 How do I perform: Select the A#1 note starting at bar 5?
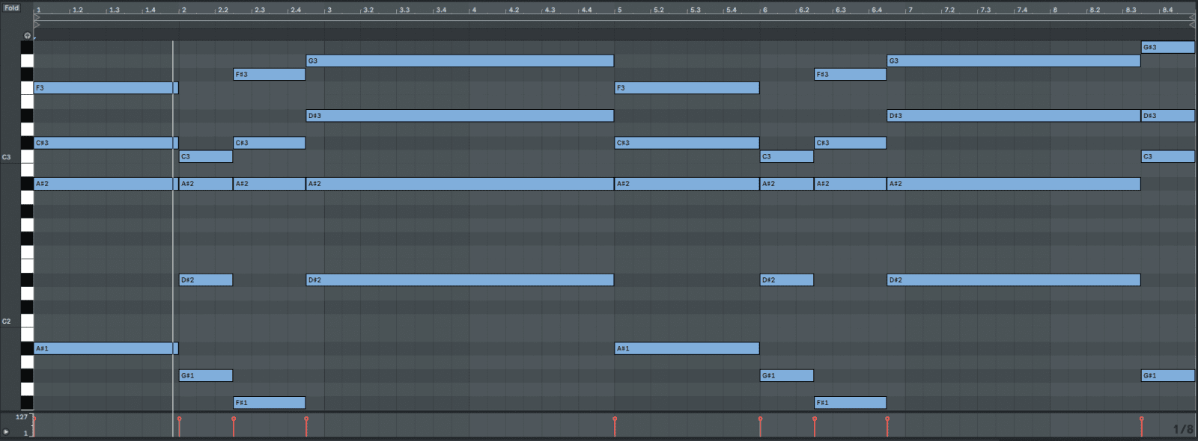(687, 348)
